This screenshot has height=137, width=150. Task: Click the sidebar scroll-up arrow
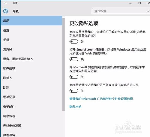[x=64, y=17]
